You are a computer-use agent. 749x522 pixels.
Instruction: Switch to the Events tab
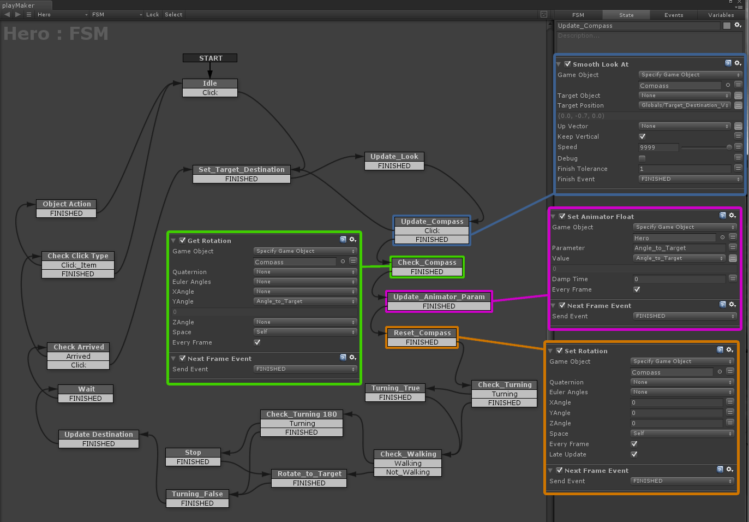tap(674, 15)
